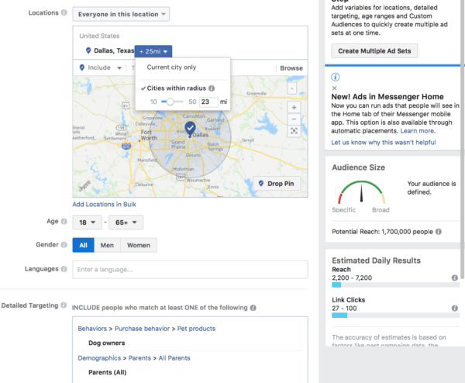
Task: Click Create Multiple Ad Sets button
Action: pos(375,50)
